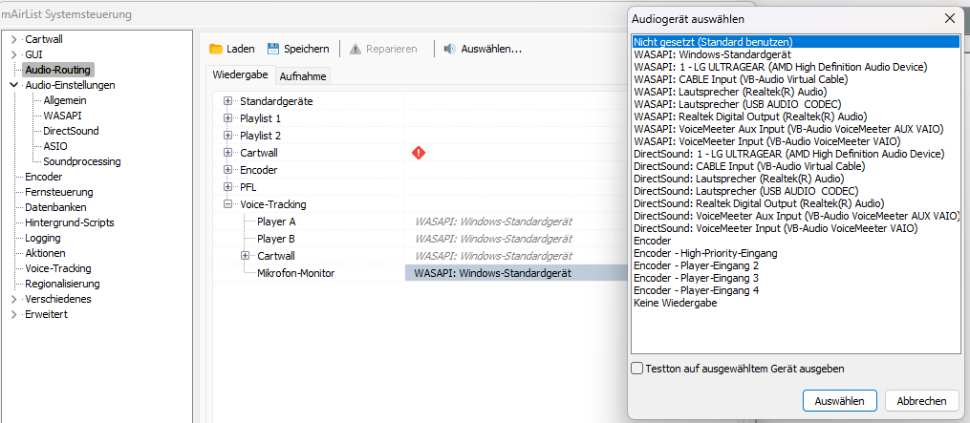Expand the Playlist 1 routing node
This screenshot has width=970, height=423.
tap(227, 118)
